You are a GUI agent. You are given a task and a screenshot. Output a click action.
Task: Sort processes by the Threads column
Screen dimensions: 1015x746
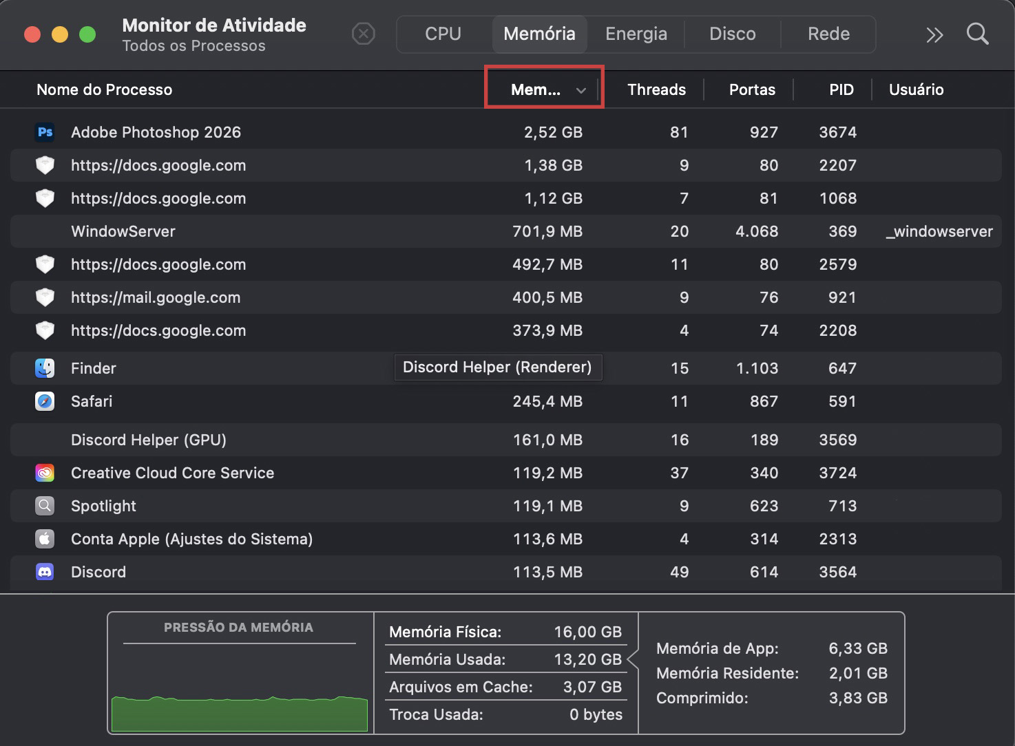click(656, 89)
